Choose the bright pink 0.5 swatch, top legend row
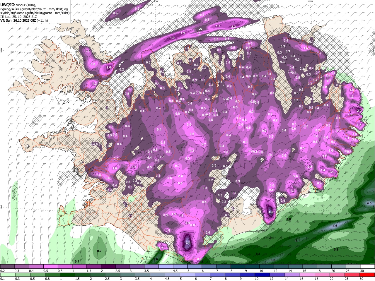The height and width of the screenshot is (281, 375). (x=51, y=267)
